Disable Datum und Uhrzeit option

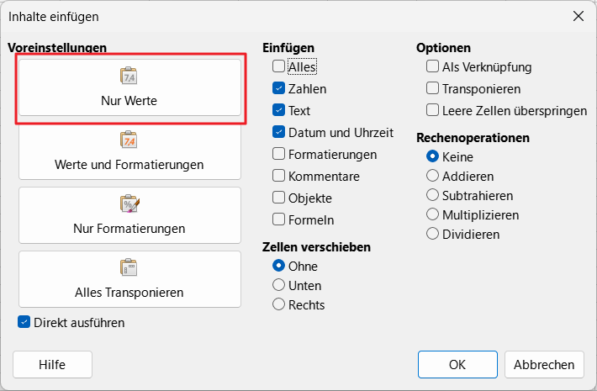coord(278,132)
